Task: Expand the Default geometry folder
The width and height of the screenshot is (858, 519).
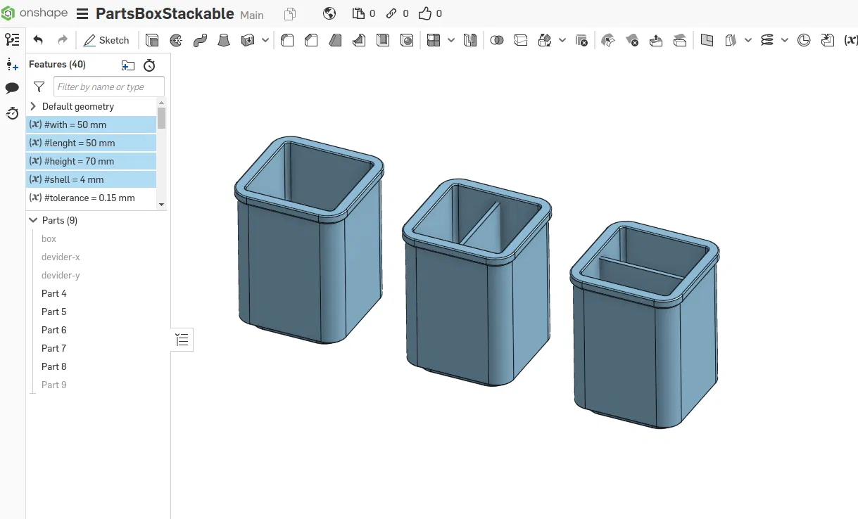Action: tap(33, 106)
